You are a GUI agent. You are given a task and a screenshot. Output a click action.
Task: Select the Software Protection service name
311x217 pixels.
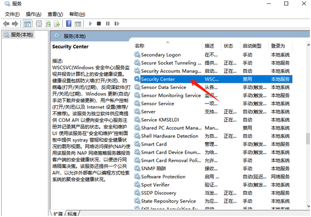click(x=163, y=176)
